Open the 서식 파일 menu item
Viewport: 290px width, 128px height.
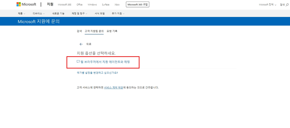pyautogui.click(x=100, y=14)
